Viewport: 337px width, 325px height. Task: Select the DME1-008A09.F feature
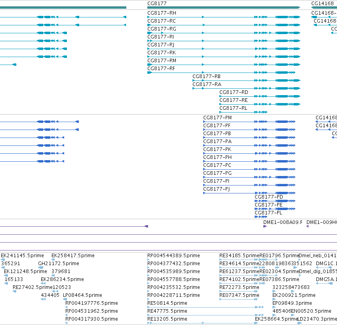(x=283, y=222)
